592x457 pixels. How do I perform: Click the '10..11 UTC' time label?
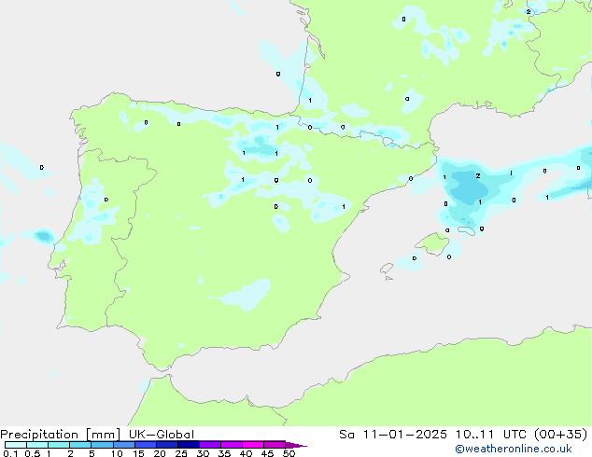click(491, 435)
